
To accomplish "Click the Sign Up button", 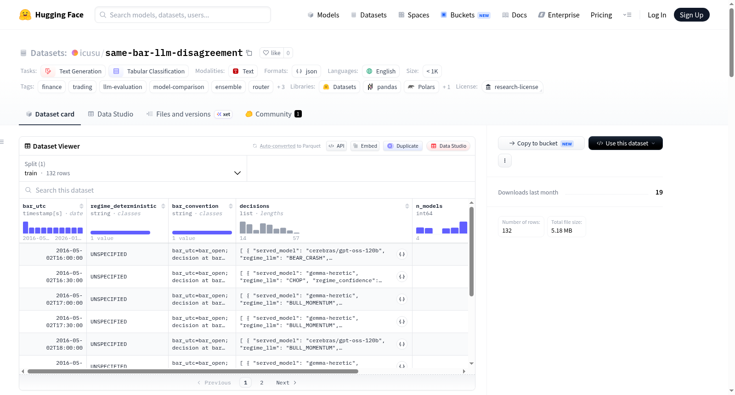I will (x=691, y=15).
